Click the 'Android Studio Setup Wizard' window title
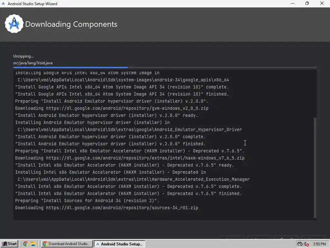Image resolution: width=330 pixels, height=248 pixels. click(33, 4)
